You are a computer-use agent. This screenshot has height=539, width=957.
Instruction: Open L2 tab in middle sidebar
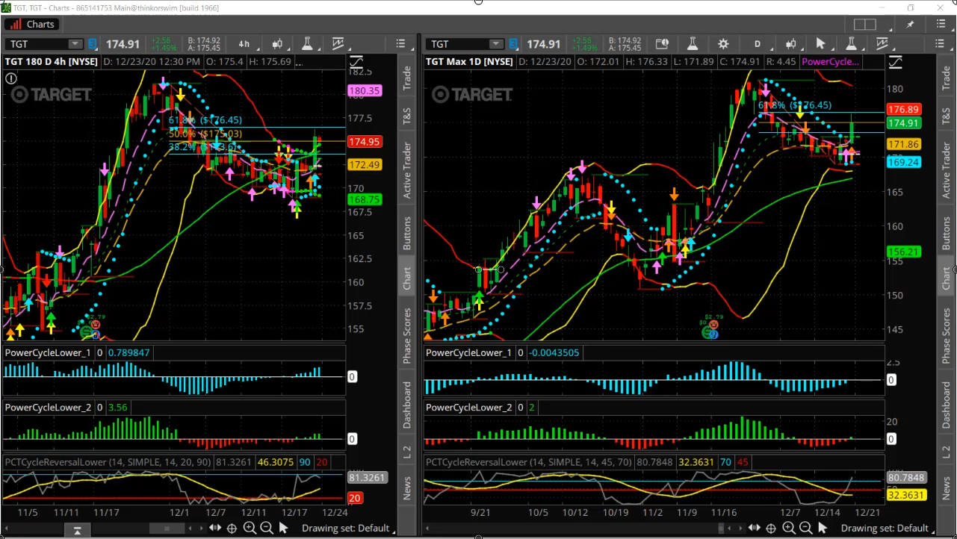coord(407,451)
